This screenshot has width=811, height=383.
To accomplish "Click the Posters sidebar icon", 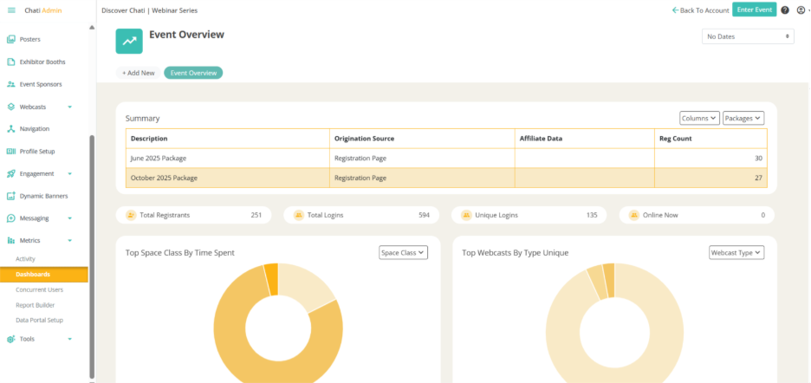I will [x=11, y=39].
